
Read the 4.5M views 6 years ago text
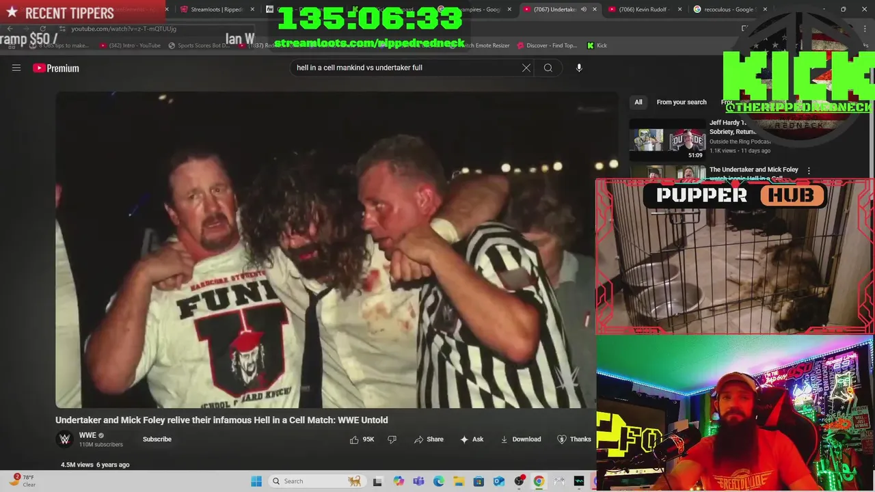point(95,465)
